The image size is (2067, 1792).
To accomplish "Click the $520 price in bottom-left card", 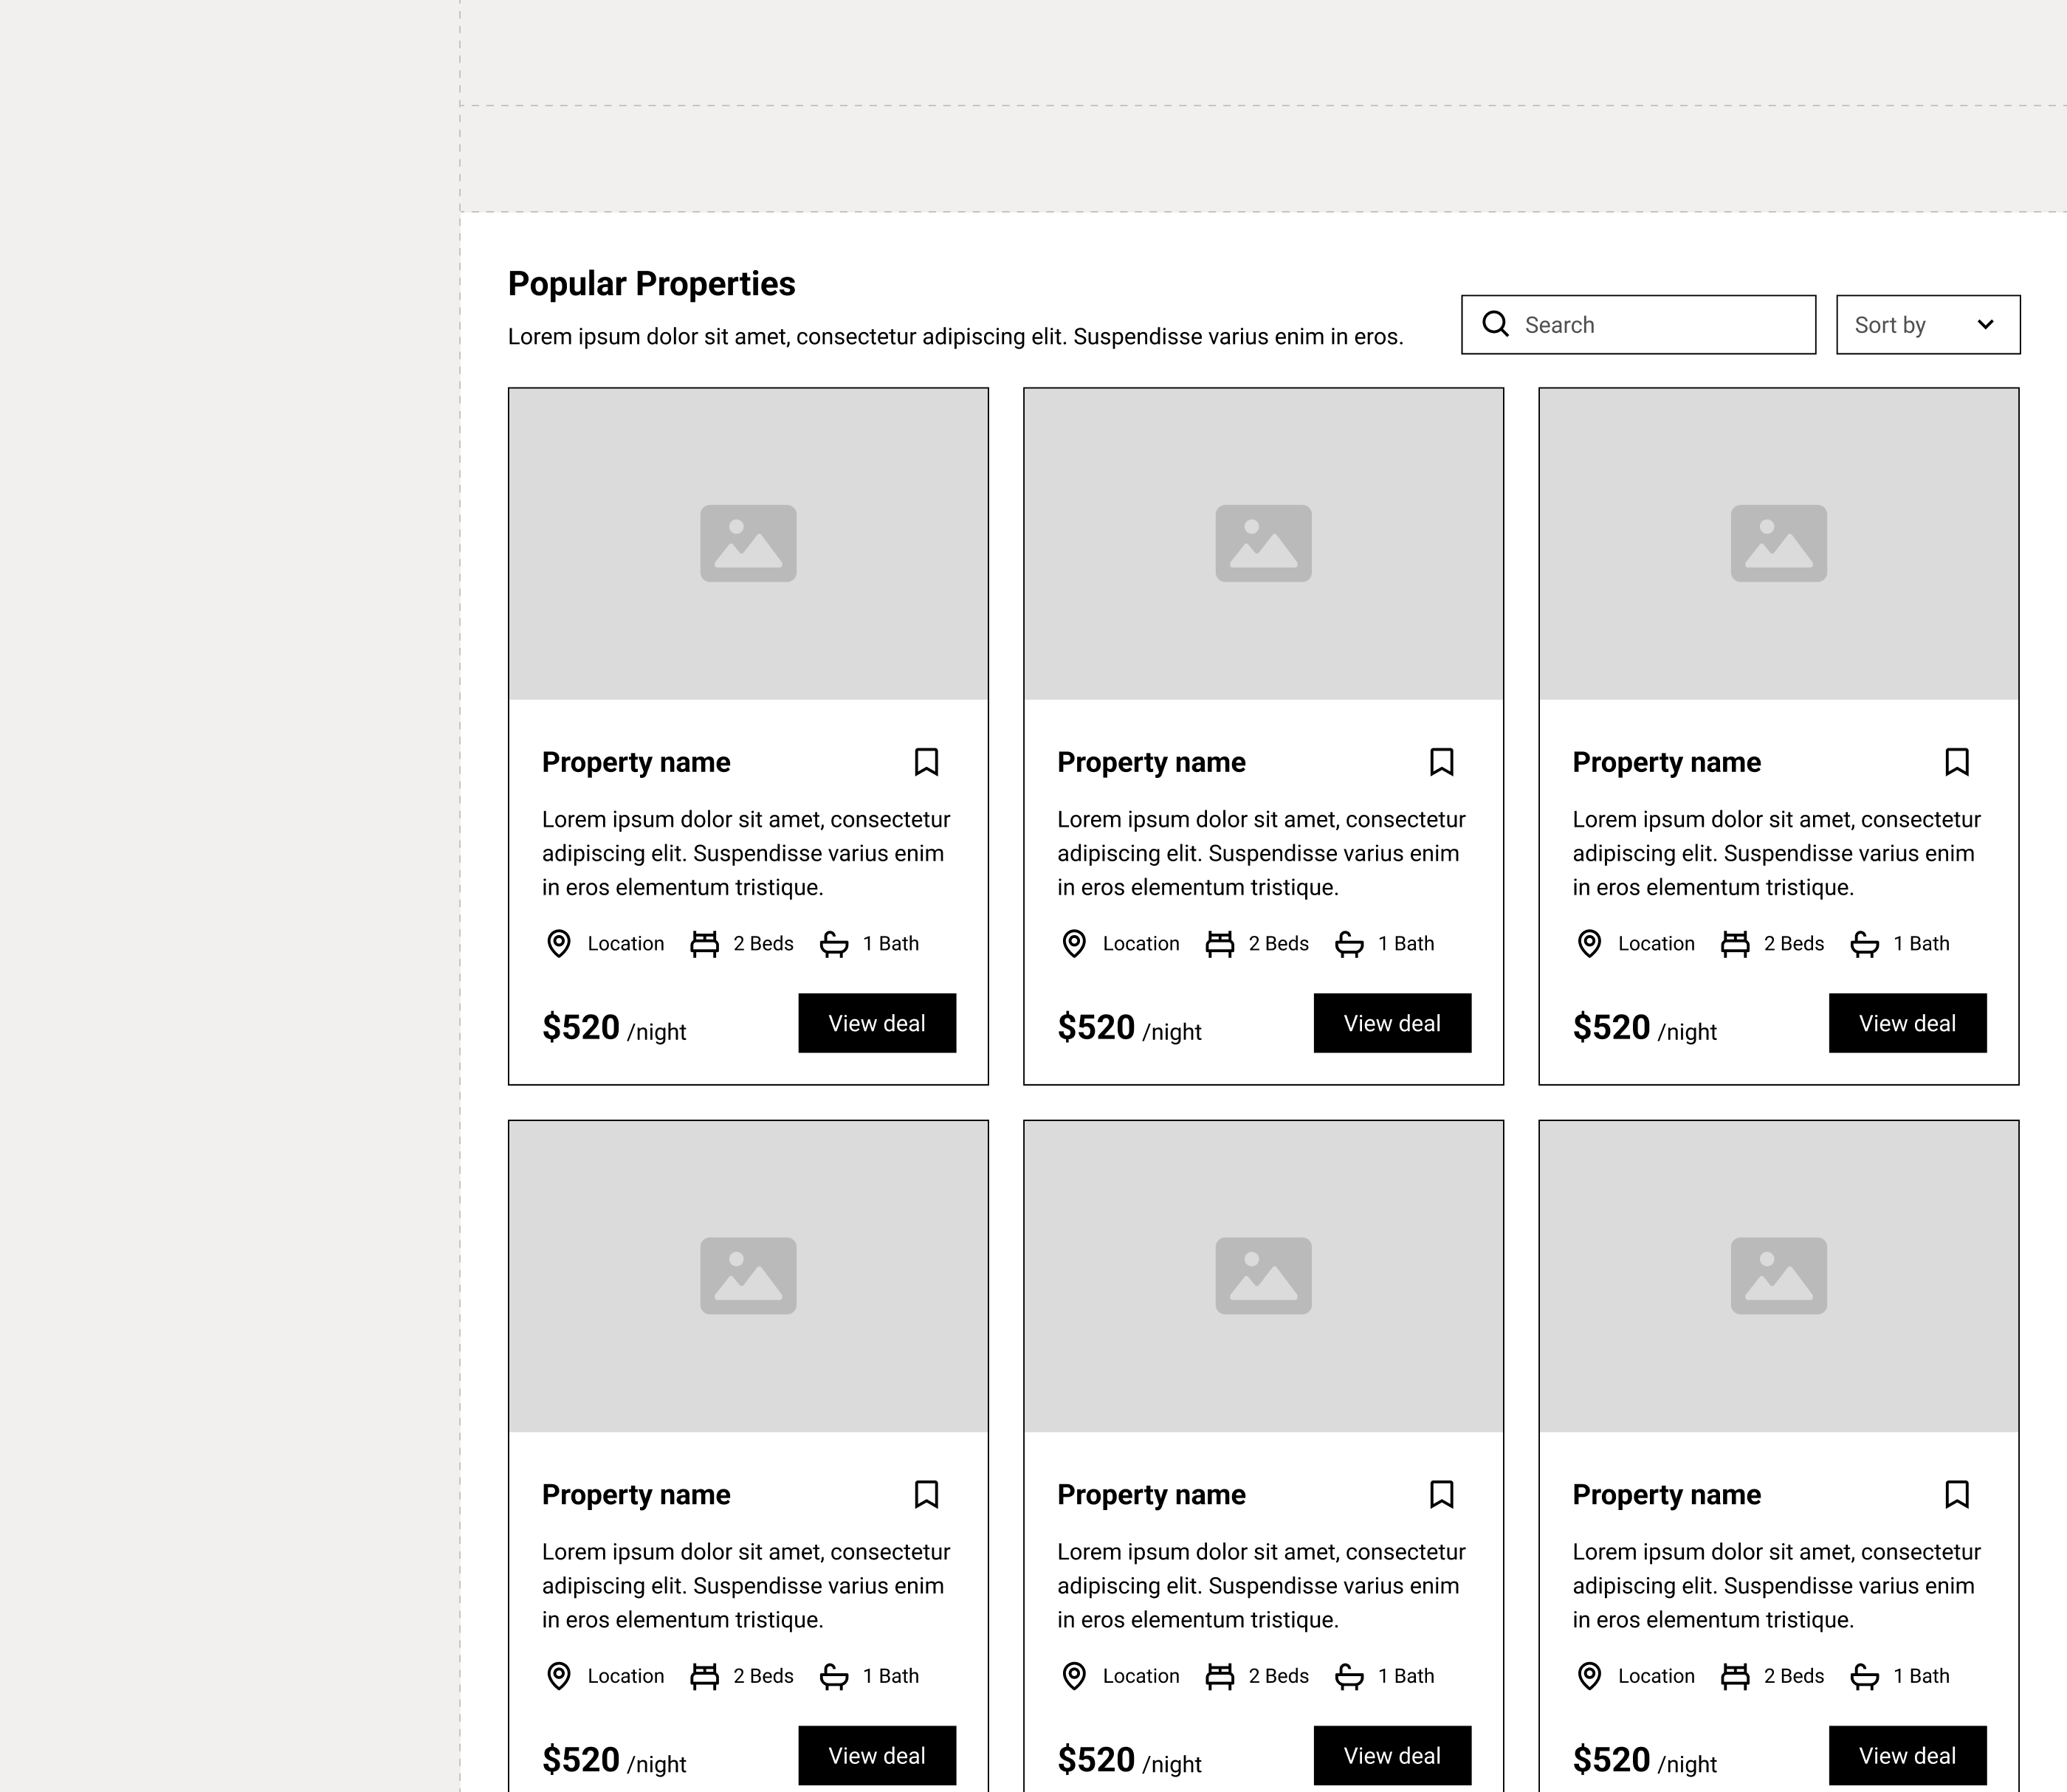I will click(x=581, y=1759).
